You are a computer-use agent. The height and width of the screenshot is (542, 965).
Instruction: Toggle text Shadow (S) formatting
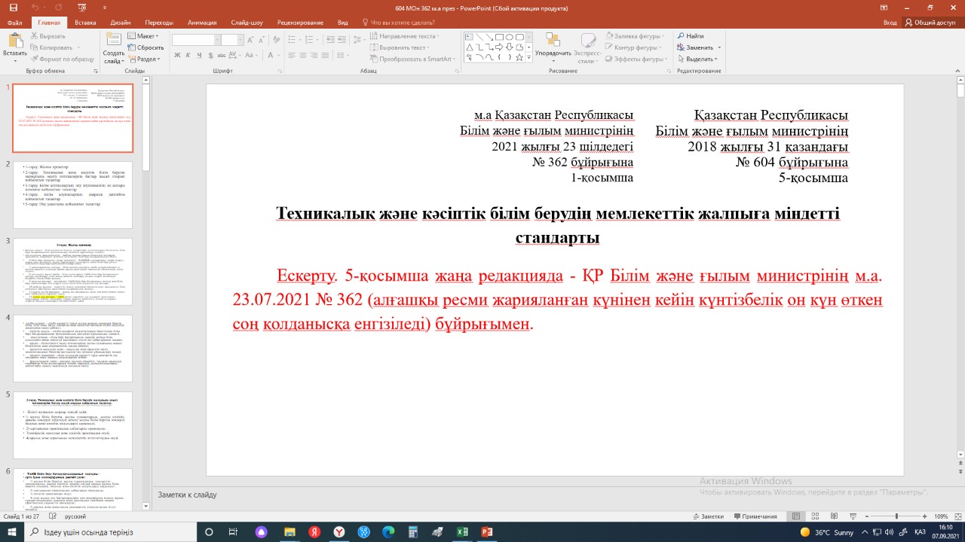[x=210, y=55]
